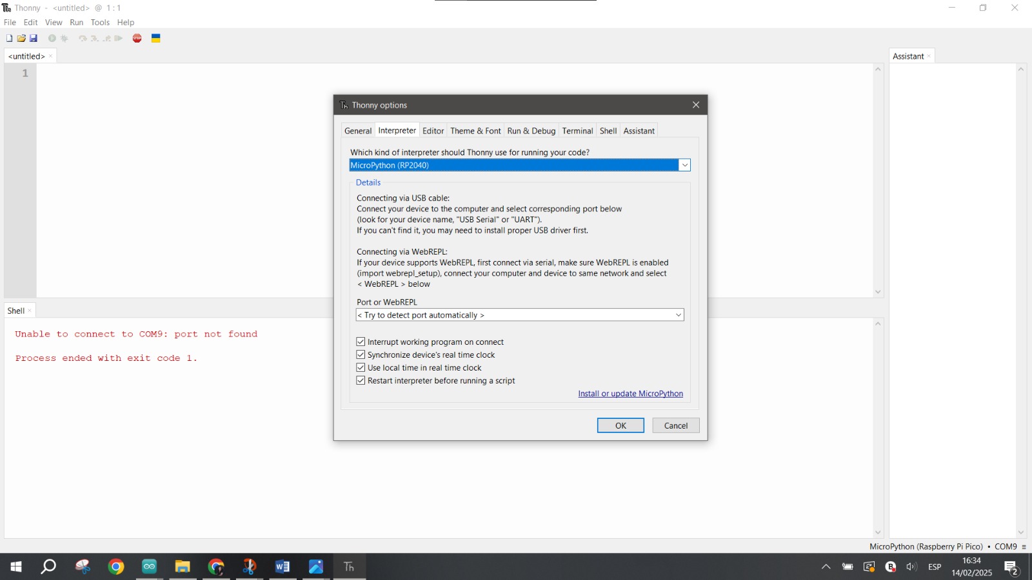The height and width of the screenshot is (580, 1032).
Task: Click the Step over toolbar icon
Action: 83,39
